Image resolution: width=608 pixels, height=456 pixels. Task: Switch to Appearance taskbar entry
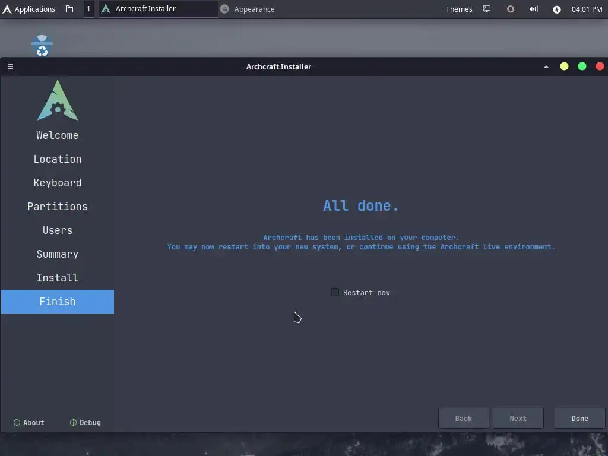coord(248,9)
